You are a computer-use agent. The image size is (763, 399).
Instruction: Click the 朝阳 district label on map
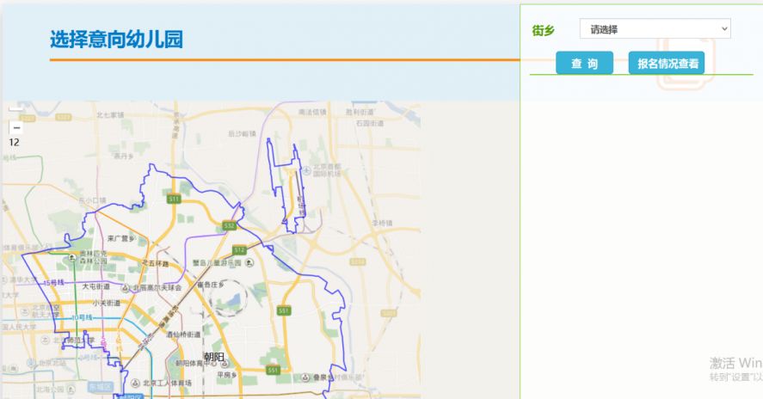pos(214,357)
